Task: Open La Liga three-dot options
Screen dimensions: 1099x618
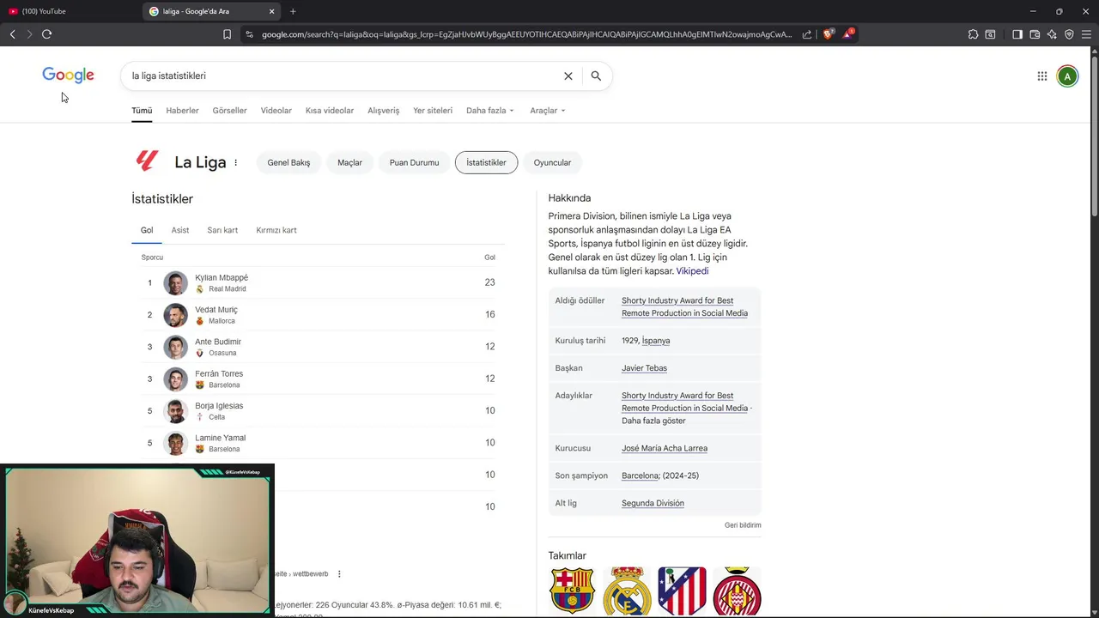Action: (235, 162)
